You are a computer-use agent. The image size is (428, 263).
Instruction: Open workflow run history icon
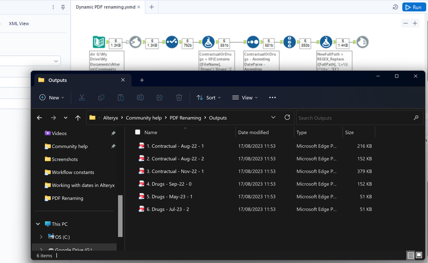point(395,7)
